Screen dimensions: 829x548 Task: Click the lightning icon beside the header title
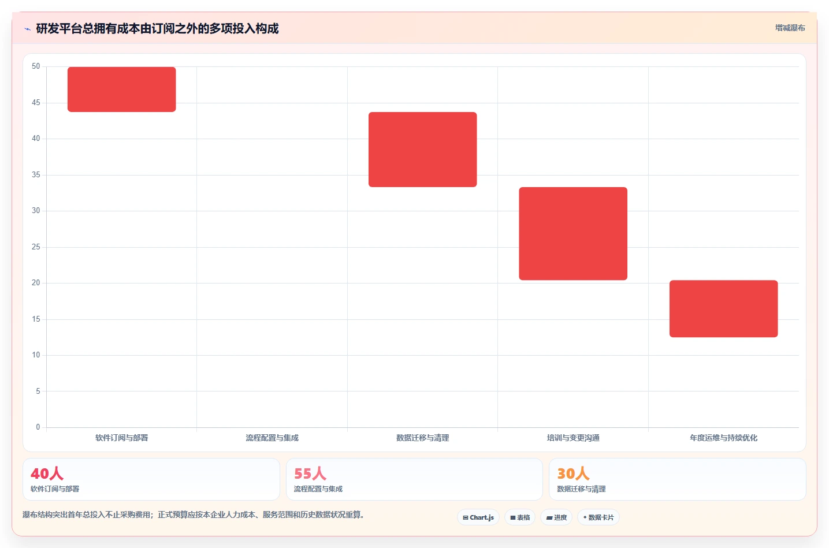[x=27, y=29]
